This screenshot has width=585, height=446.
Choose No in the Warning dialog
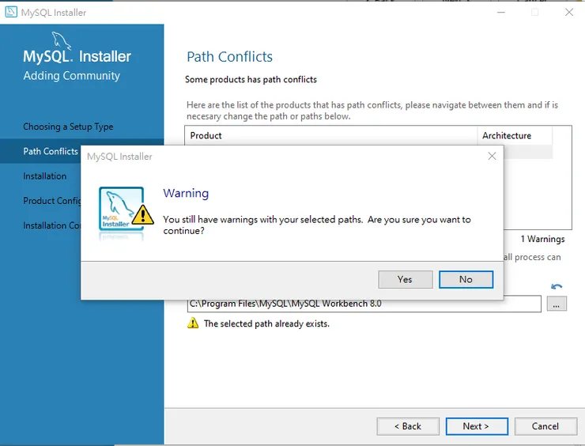(x=466, y=280)
